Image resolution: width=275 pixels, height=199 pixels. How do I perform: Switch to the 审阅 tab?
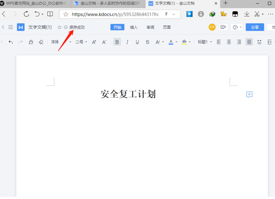point(150,28)
